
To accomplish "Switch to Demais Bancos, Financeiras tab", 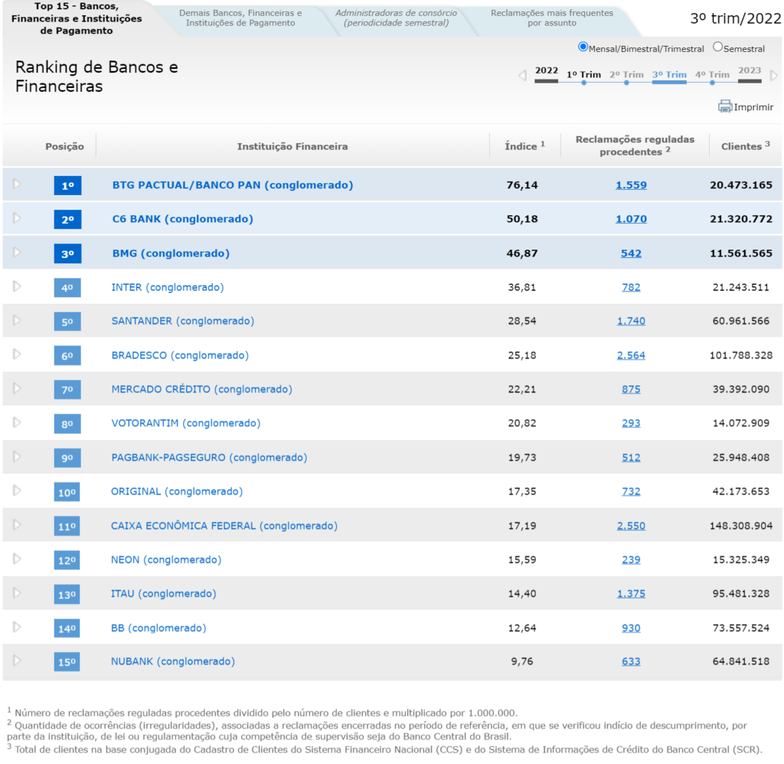I will (x=240, y=18).
